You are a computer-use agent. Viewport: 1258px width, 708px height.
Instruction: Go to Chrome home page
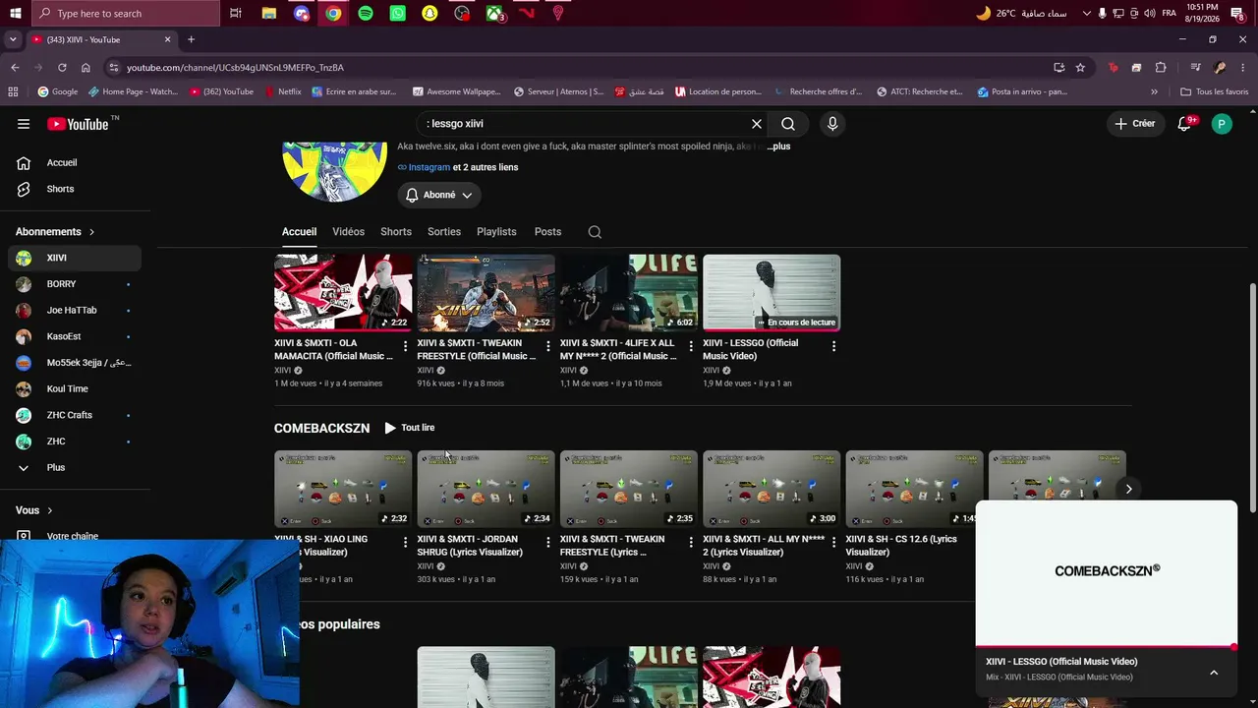tap(86, 68)
